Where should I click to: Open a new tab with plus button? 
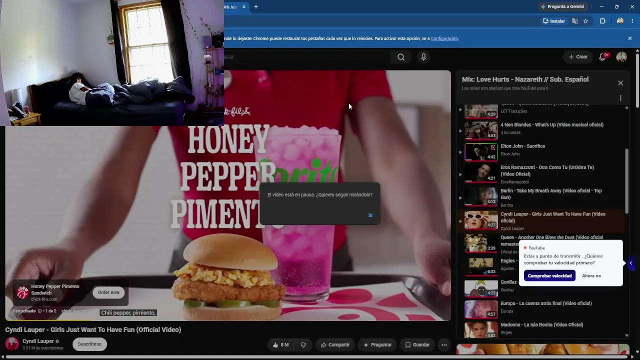point(256,7)
